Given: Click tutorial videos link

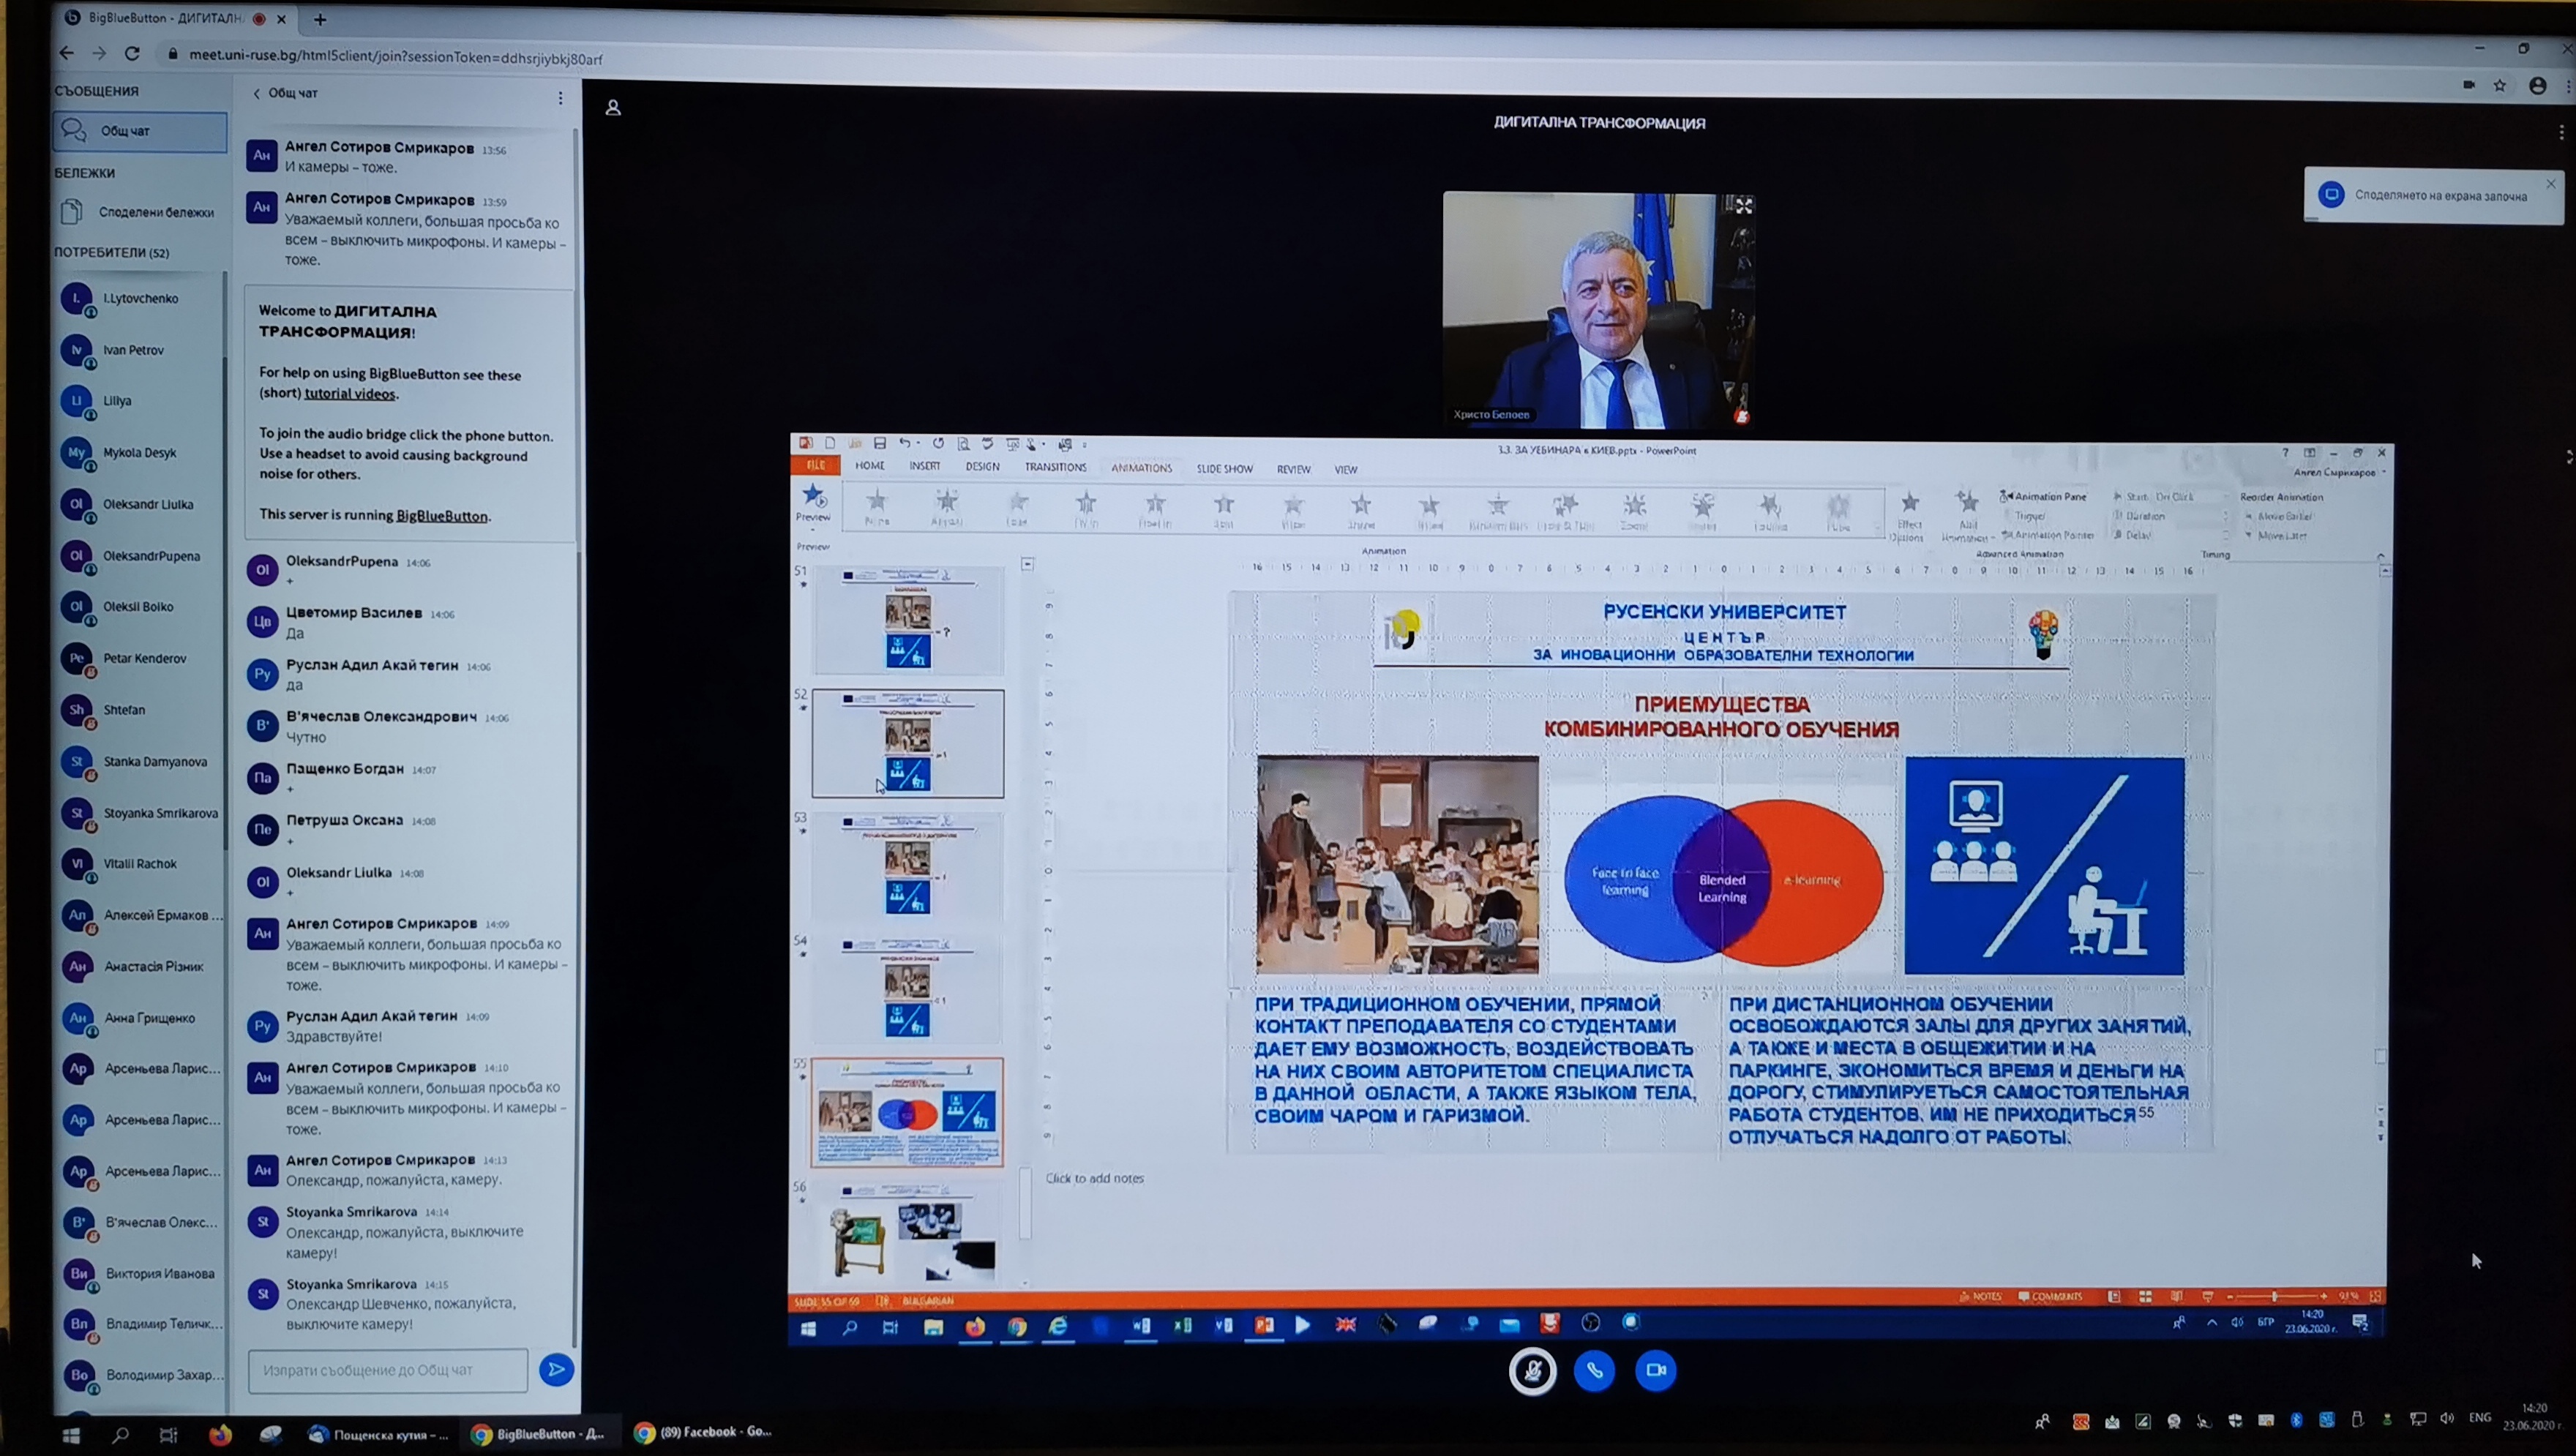Looking at the screenshot, I should 349,394.
